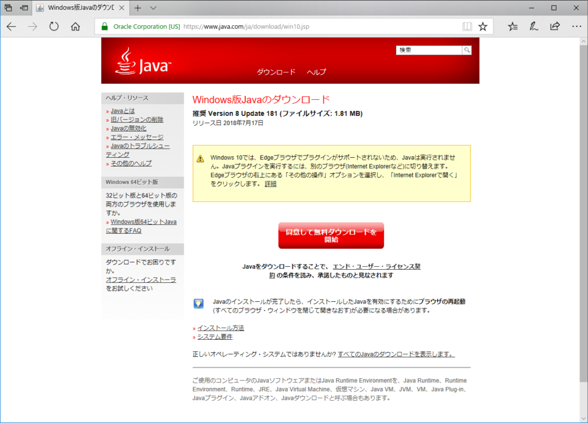Click the share page icon

555,26
